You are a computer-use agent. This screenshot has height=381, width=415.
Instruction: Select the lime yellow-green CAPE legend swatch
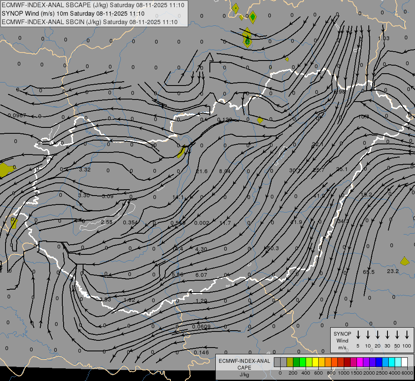tap(309, 362)
